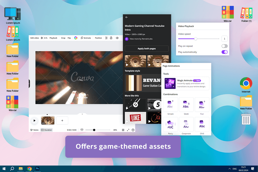Click the Video speed slider handle
Screen dimensions: 258x172
195,39
